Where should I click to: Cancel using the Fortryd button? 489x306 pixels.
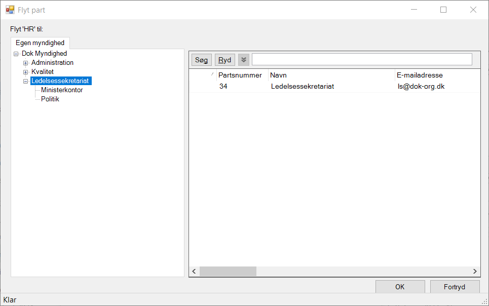(454, 287)
